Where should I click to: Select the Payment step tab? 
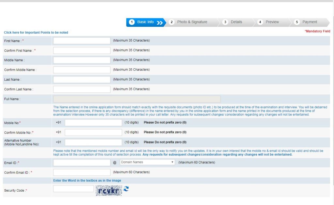tap(309, 22)
